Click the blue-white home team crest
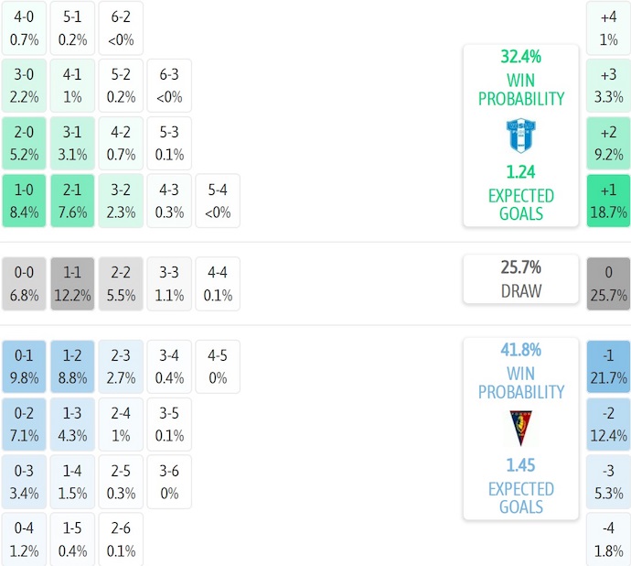This screenshot has height=566, width=631. [x=520, y=136]
